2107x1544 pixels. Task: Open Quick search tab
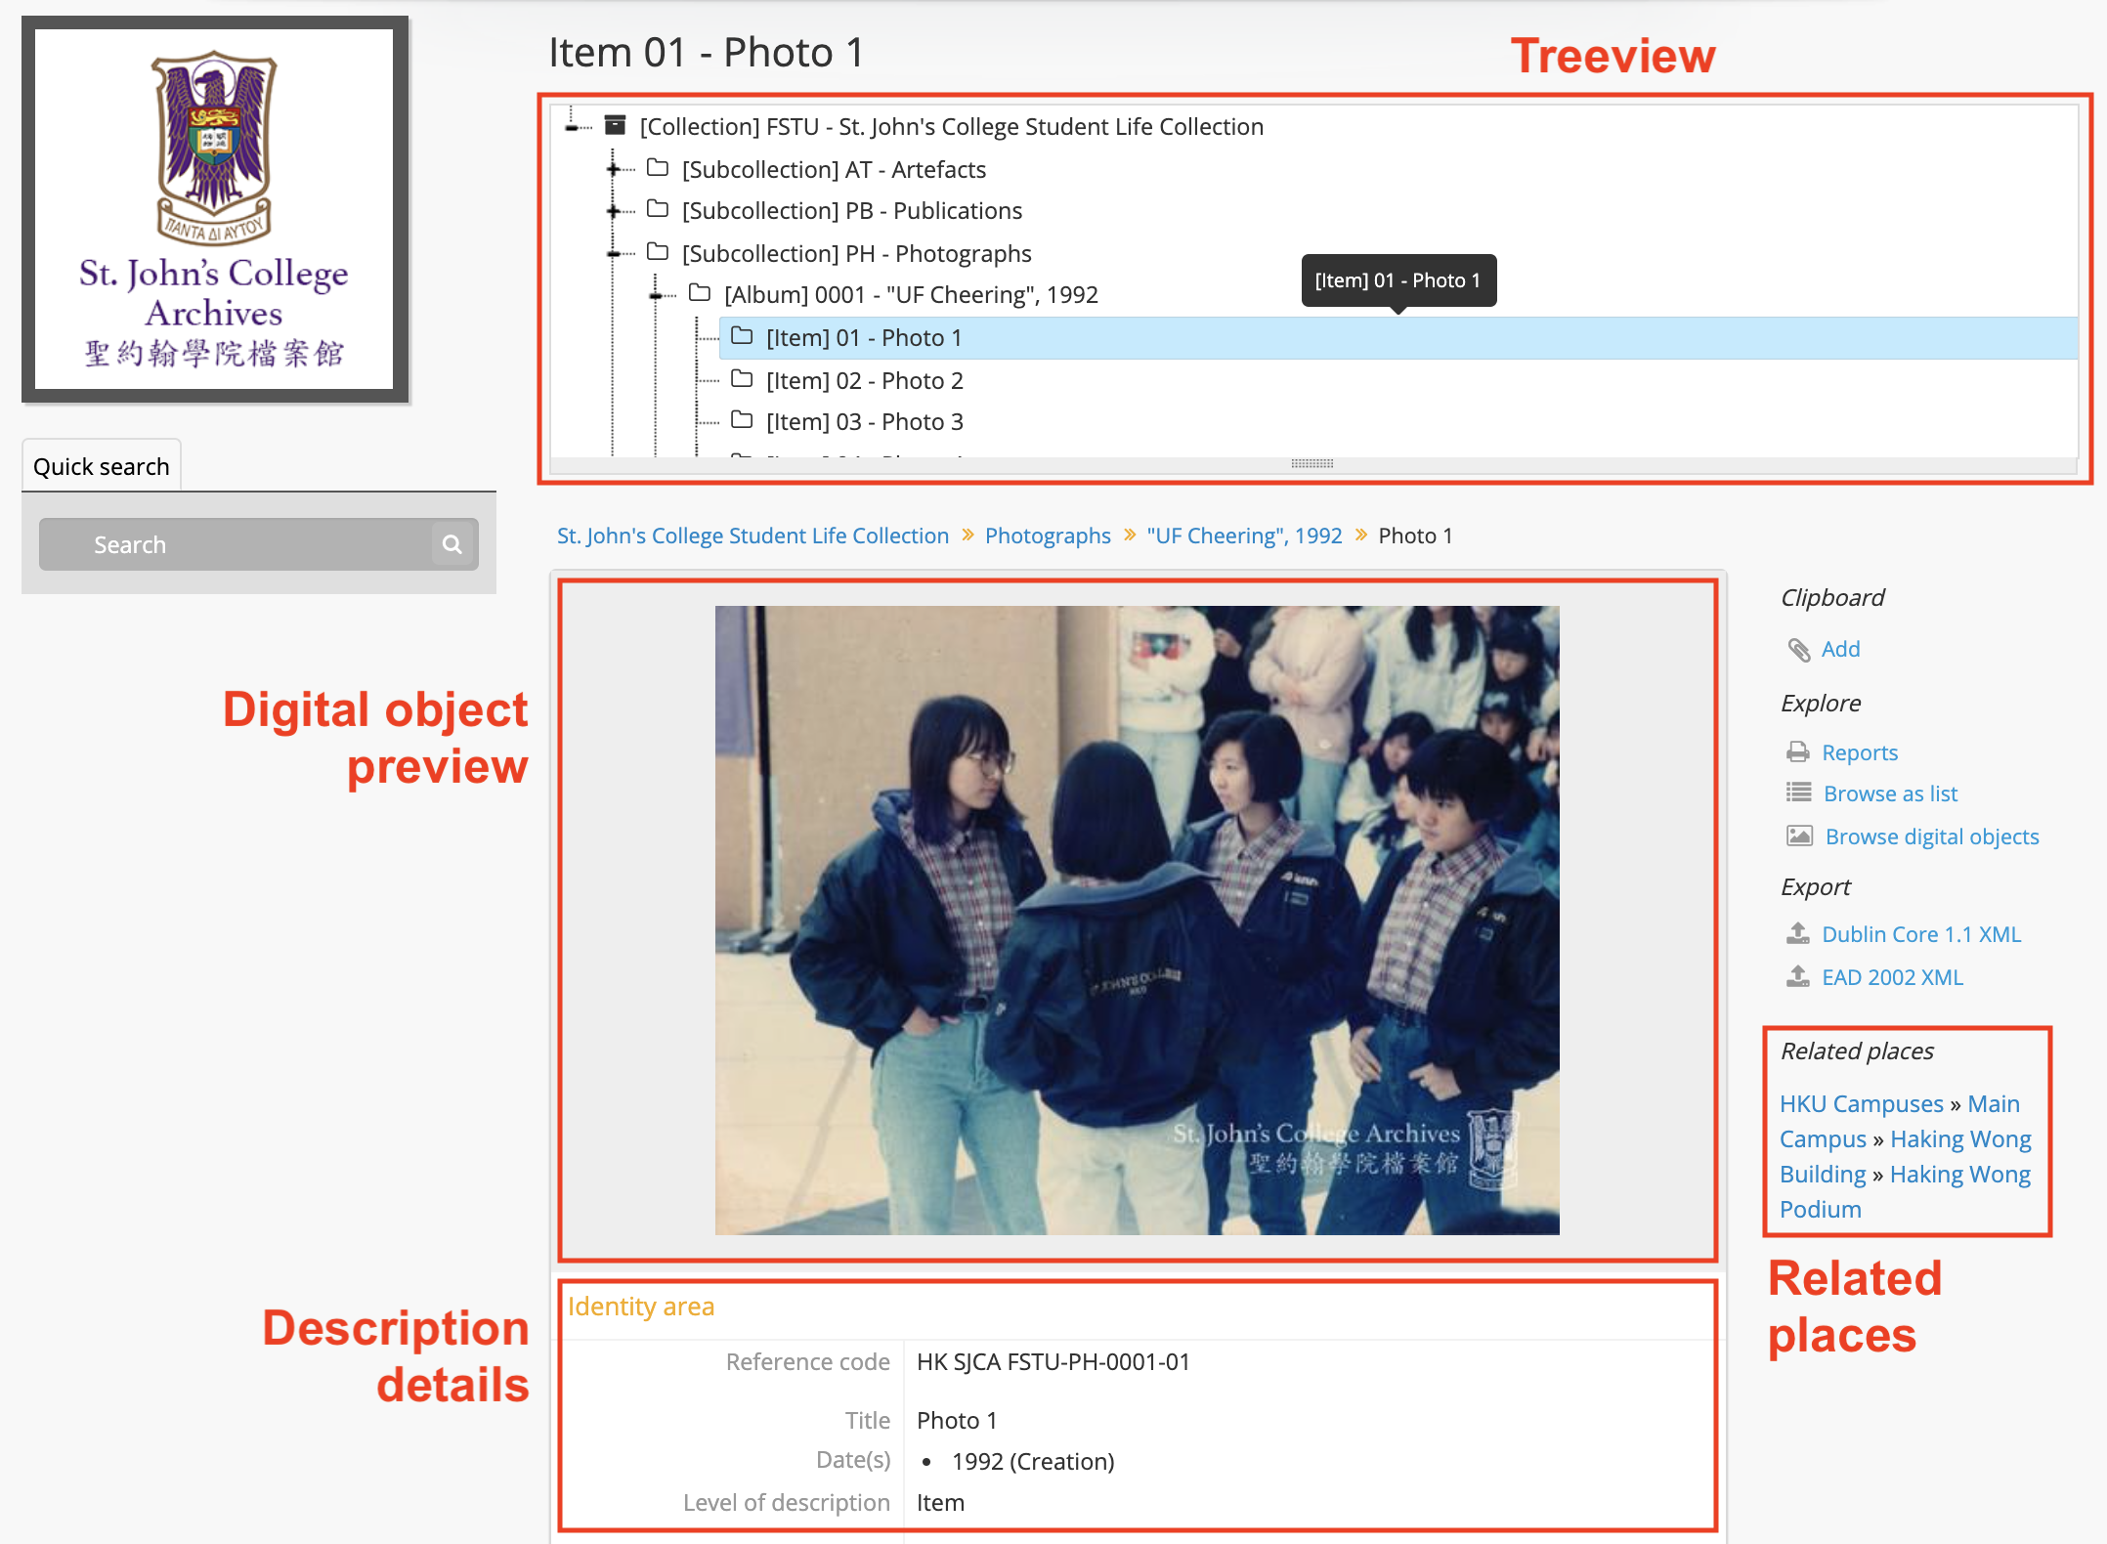click(102, 466)
